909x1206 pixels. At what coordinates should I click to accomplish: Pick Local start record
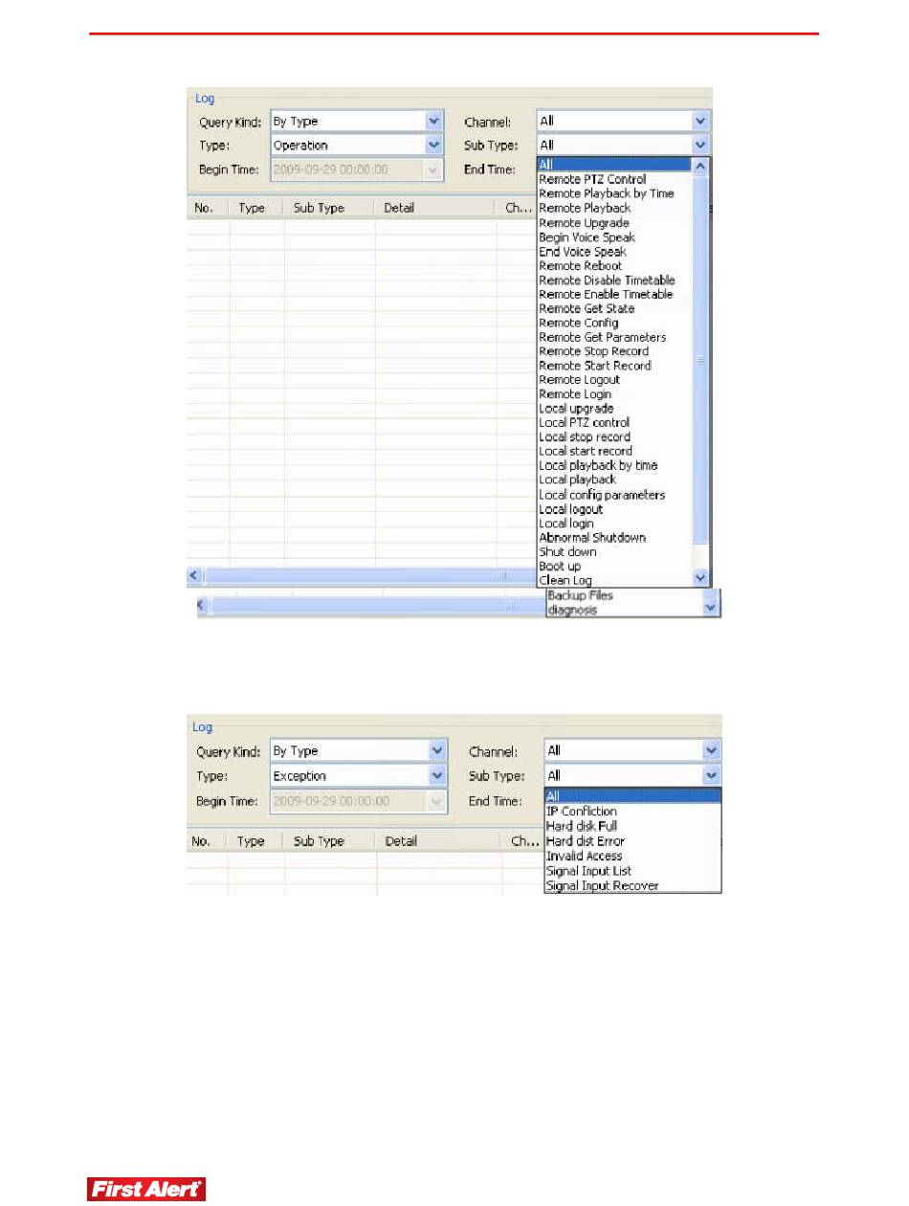tap(586, 451)
